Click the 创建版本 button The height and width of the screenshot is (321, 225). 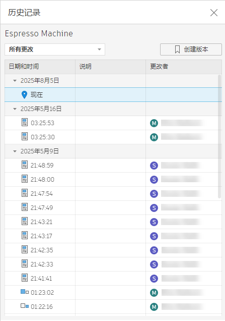[191, 49]
